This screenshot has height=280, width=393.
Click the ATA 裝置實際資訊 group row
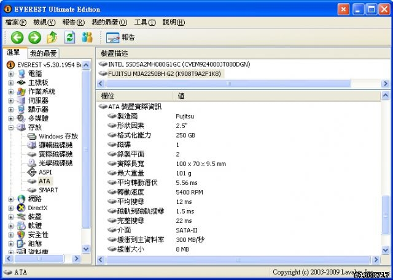click(130, 107)
